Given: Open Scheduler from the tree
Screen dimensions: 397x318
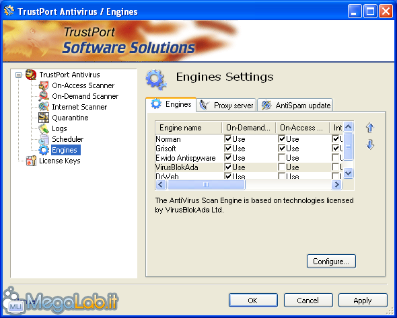Looking at the screenshot, I should [67, 139].
